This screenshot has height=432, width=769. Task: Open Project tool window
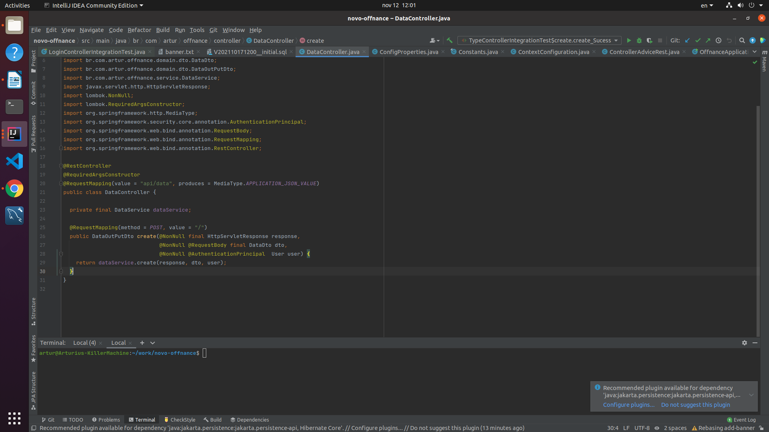pyautogui.click(x=34, y=61)
